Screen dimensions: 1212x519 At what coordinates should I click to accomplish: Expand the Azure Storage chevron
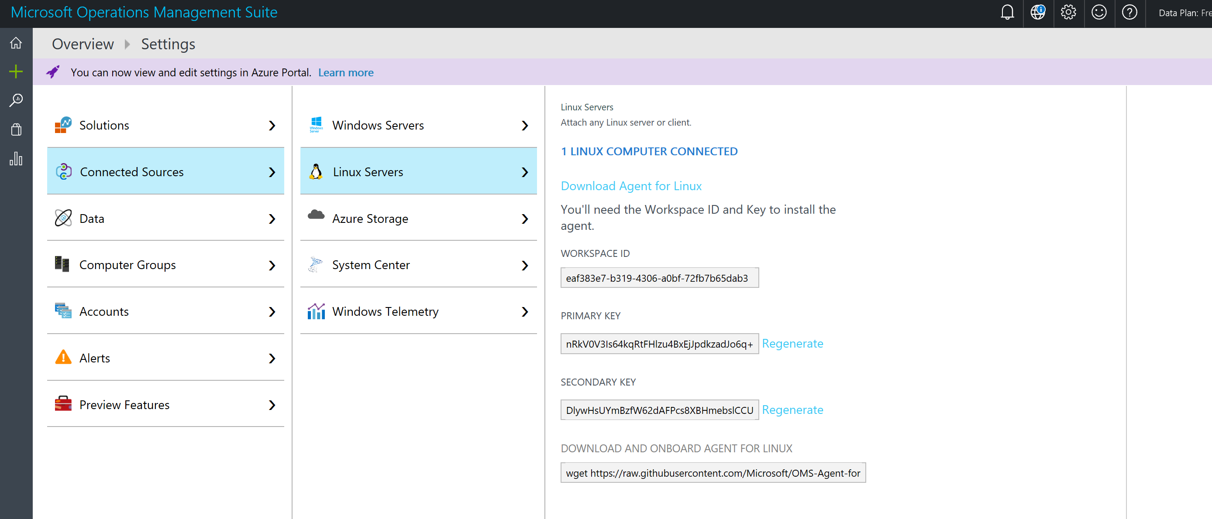tap(525, 219)
